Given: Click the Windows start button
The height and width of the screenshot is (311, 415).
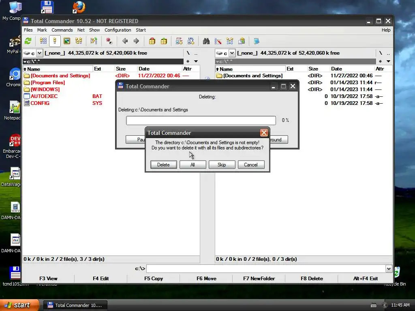Looking at the screenshot, I should (19, 305).
